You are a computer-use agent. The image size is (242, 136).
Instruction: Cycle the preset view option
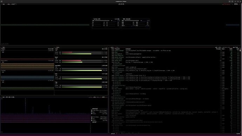click(x=13, y=4)
